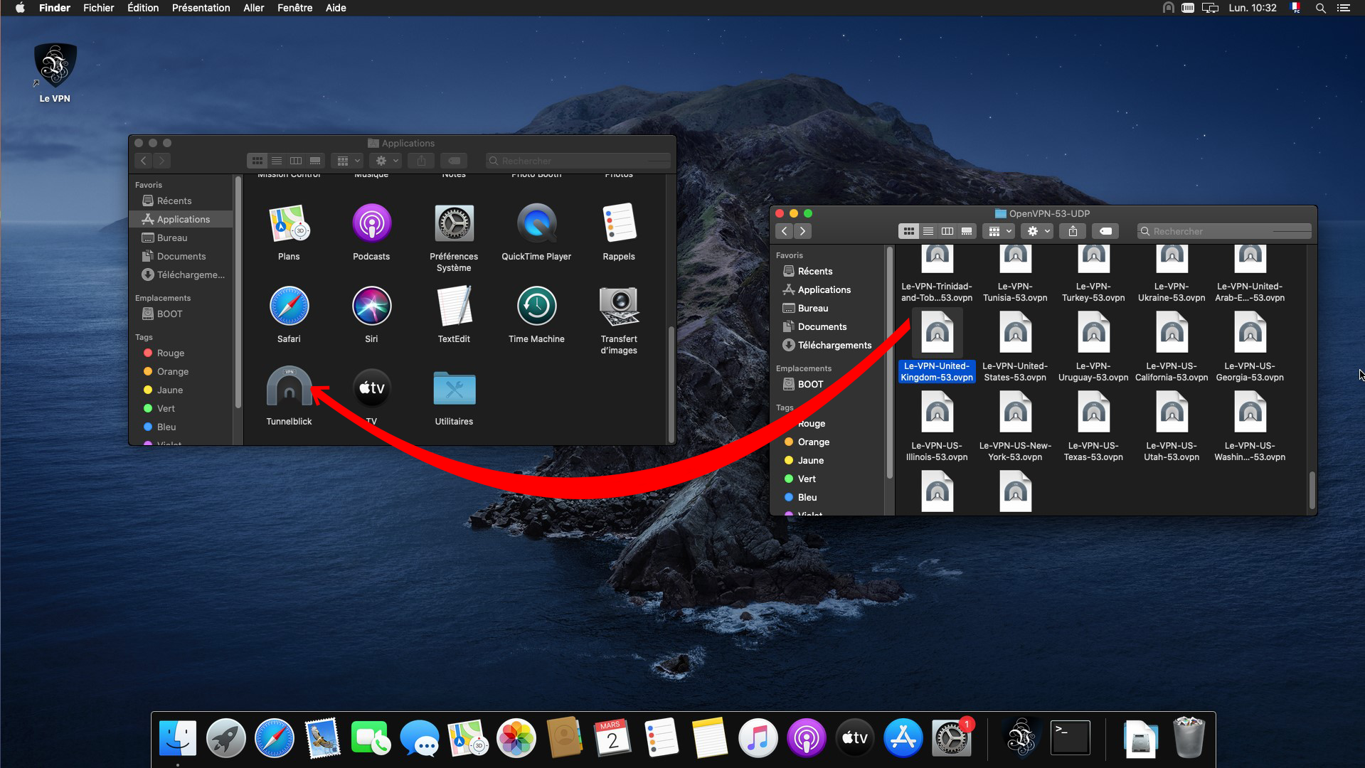Click Rechercher field in OpenVPN window
The height and width of the screenshot is (768, 1365).
1224,231
